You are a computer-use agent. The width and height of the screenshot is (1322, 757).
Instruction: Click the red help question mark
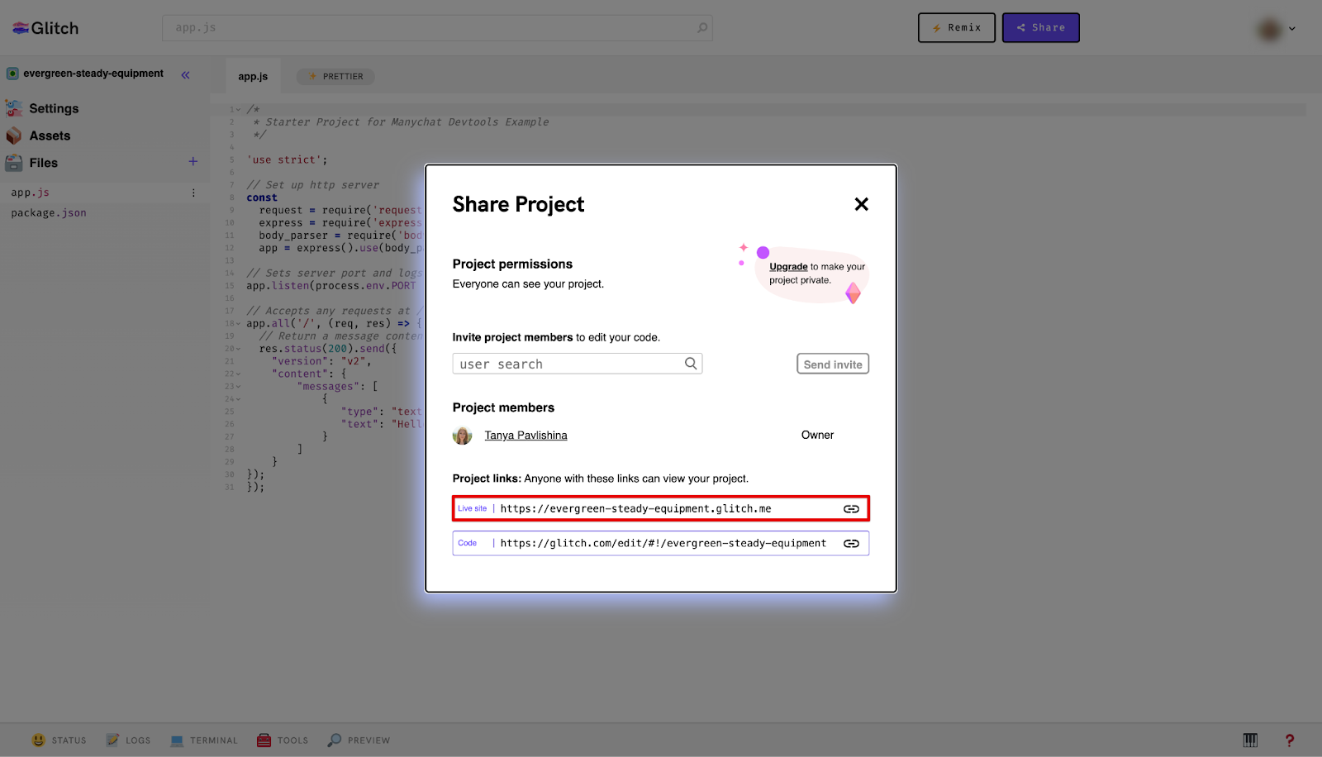[1289, 740]
